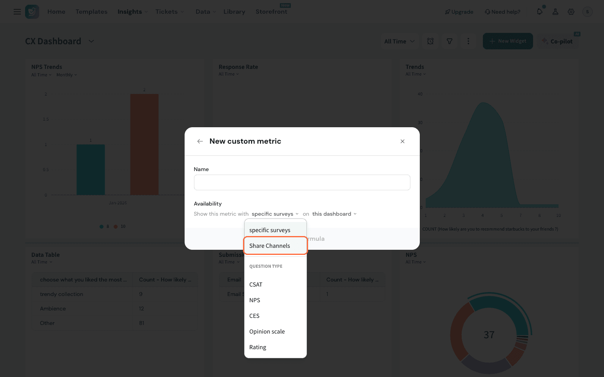Expand the 'this dashboard' dropdown
The height and width of the screenshot is (377, 604).
coord(334,214)
